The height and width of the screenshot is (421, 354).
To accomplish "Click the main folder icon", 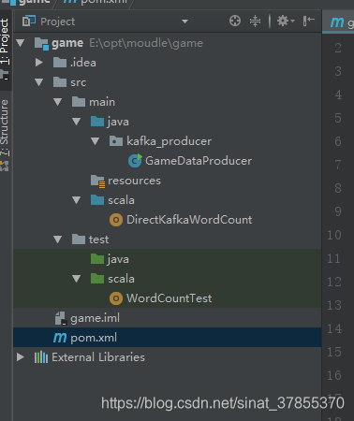I will (x=79, y=102).
